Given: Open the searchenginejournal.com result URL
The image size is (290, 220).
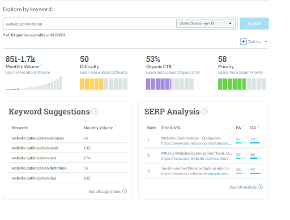Looking at the screenshot, I should (x=196, y=174).
